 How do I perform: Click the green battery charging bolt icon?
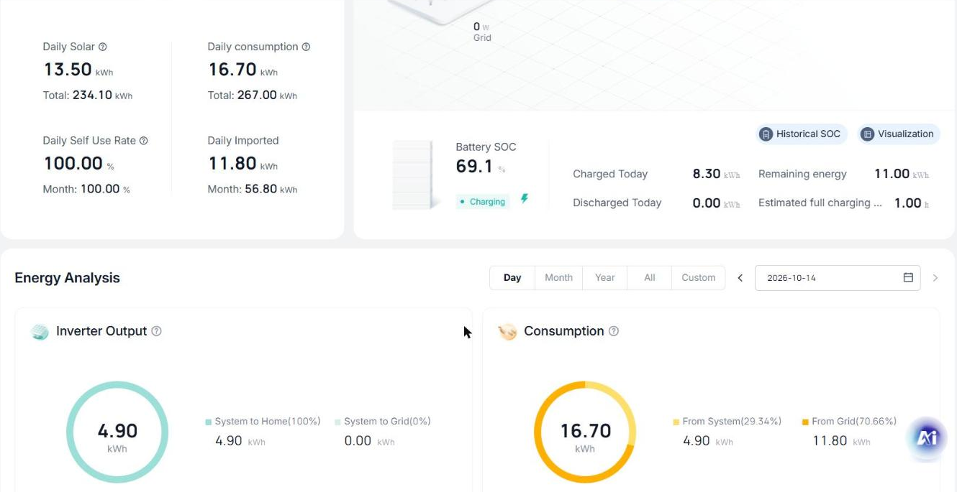point(525,199)
